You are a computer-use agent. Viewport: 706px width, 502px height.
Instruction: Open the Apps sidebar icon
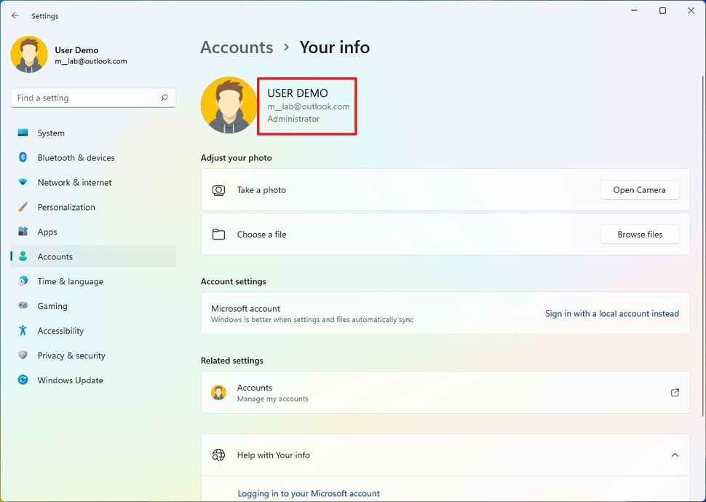pos(23,232)
